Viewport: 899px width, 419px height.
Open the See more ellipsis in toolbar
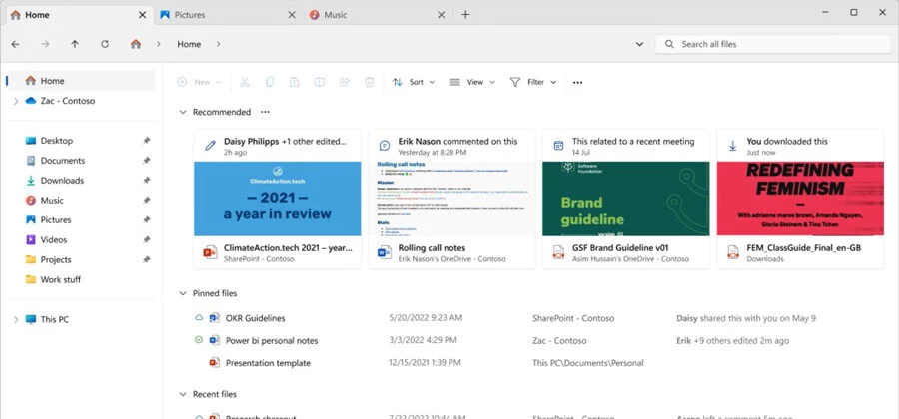coord(577,82)
